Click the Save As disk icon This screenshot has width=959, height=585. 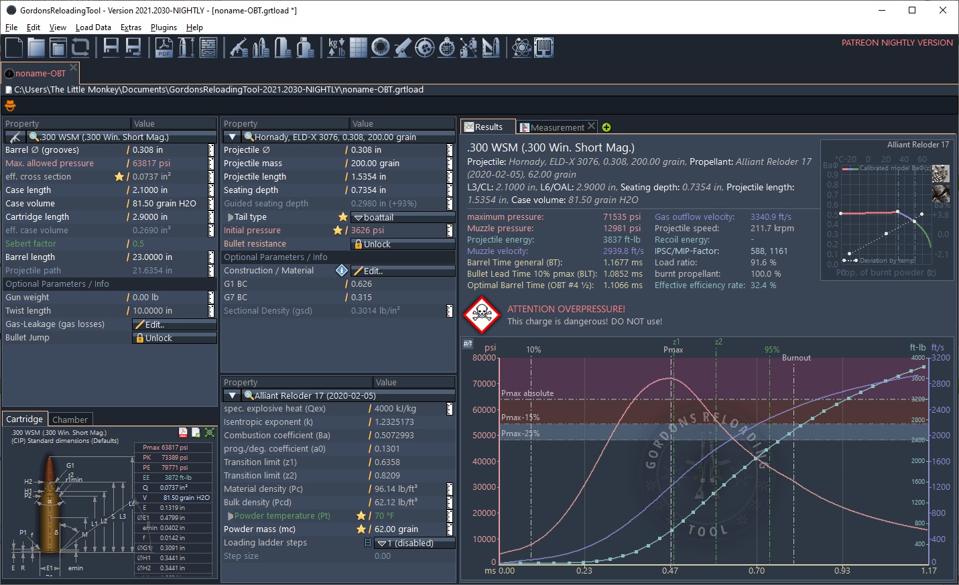(133, 48)
